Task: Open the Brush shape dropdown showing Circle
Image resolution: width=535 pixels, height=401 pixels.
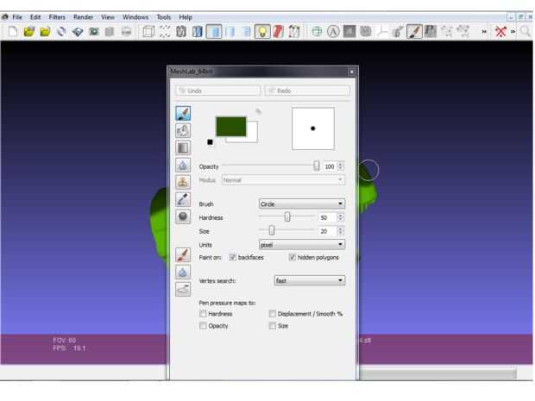Action: pyautogui.click(x=302, y=204)
